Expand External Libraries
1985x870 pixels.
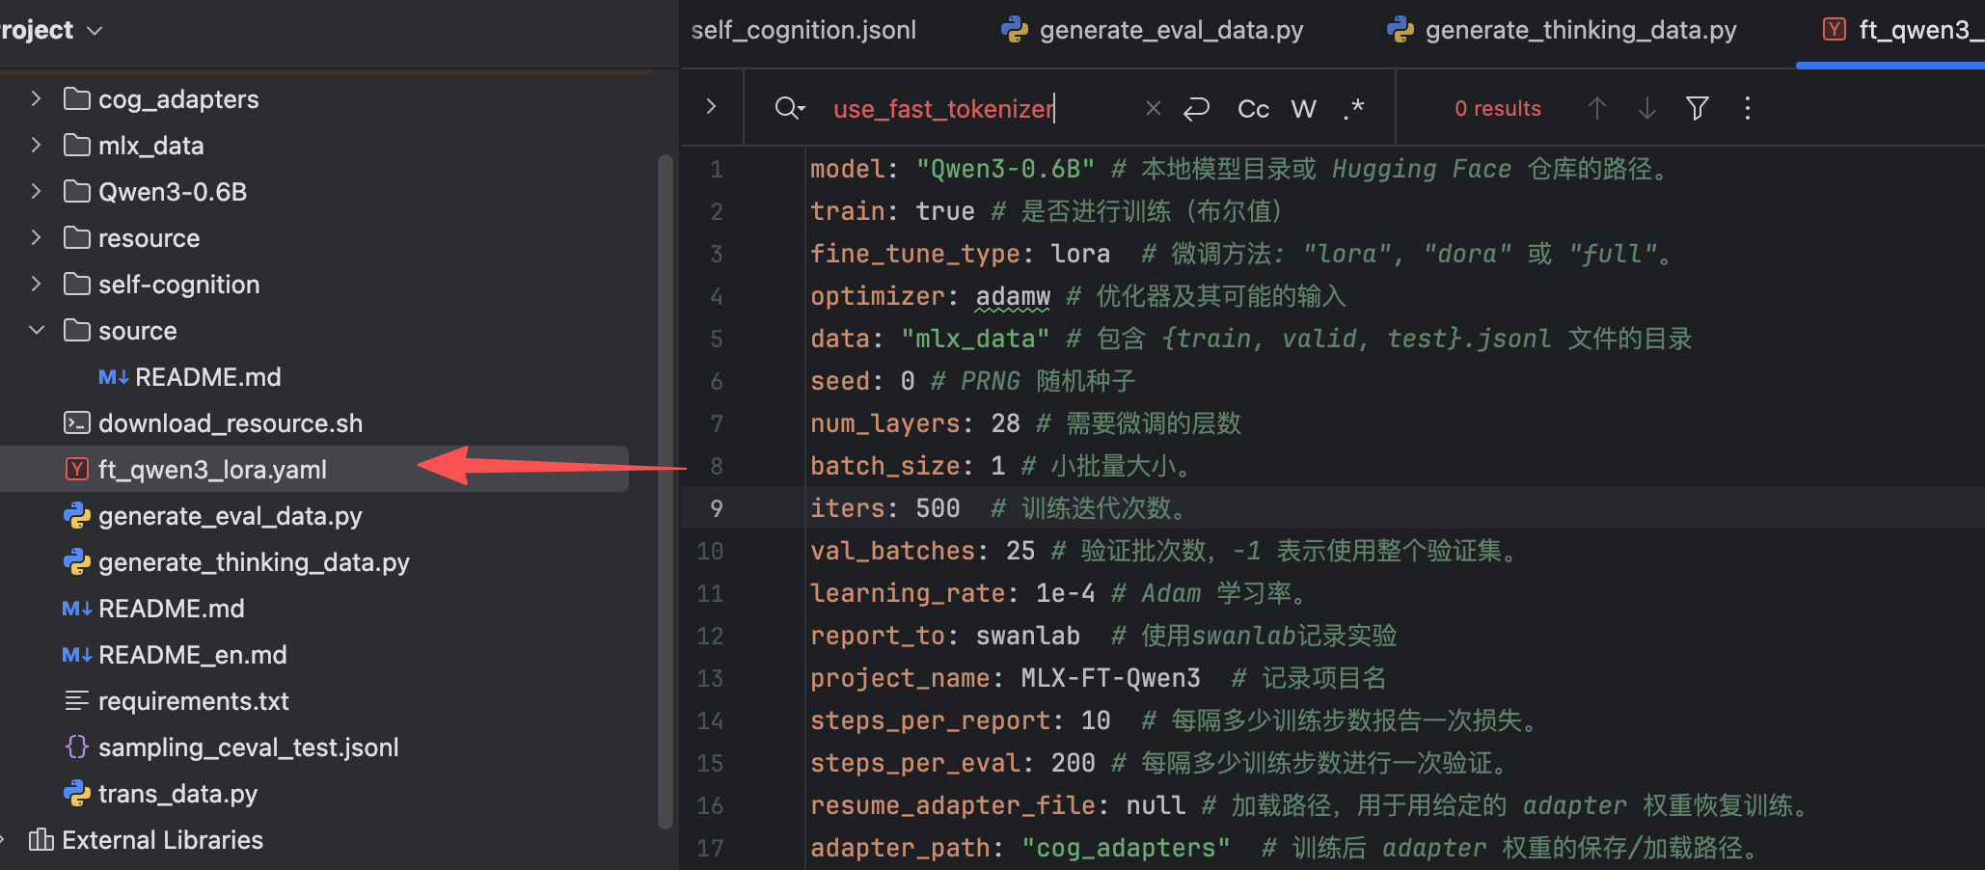coord(8,839)
